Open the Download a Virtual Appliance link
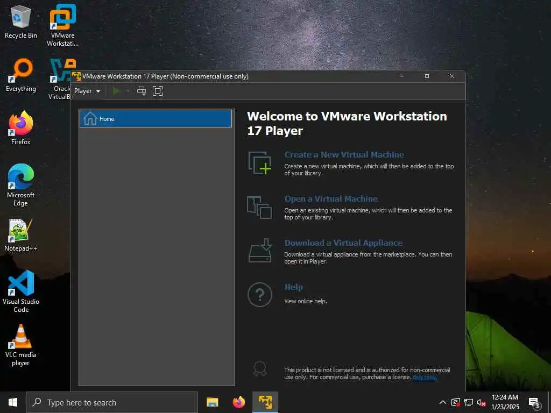The height and width of the screenshot is (413, 551). click(343, 243)
